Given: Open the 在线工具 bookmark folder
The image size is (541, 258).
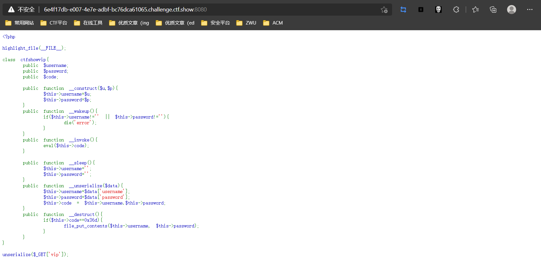Looking at the screenshot, I should coord(88,23).
